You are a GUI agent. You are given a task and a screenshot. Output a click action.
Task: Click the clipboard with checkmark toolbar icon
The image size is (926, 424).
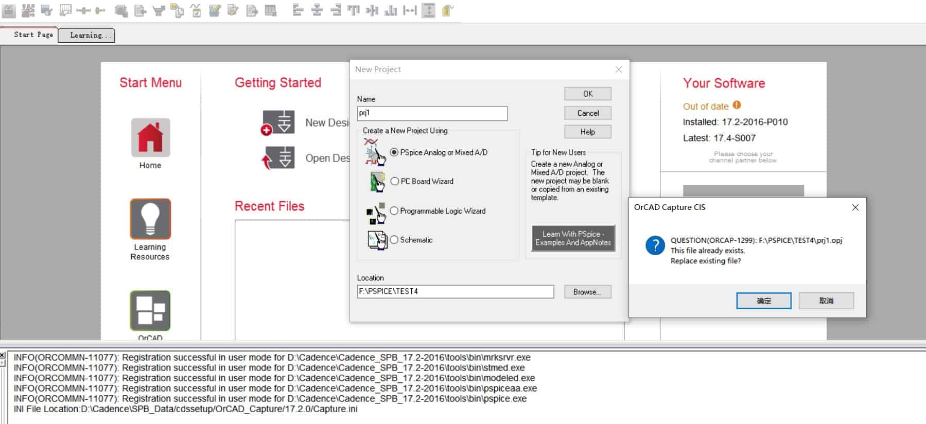coord(196,10)
